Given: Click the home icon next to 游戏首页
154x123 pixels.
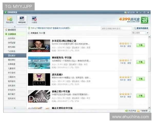Looking at the screenshot, I should tap(6, 30).
